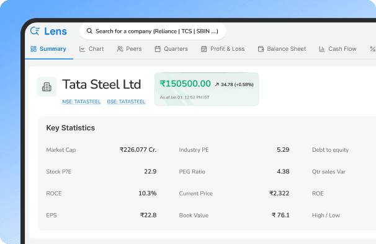Switch to the Balance Sheet tab
Image resolution: width=376 pixels, height=244 pixels.
[282, 49]
